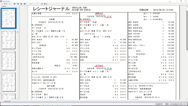Click the Club Limo TEL line in left column

(x=44, y=77)
